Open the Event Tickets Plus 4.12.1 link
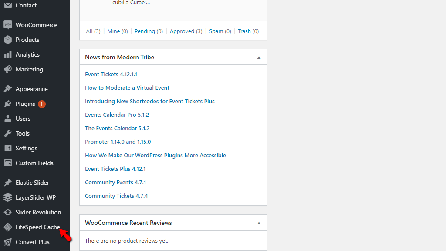 pos(115,169)
